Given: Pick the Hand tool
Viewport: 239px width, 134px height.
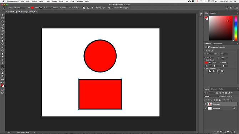Looking at the screenshot, I should click(x=2, y=73).
